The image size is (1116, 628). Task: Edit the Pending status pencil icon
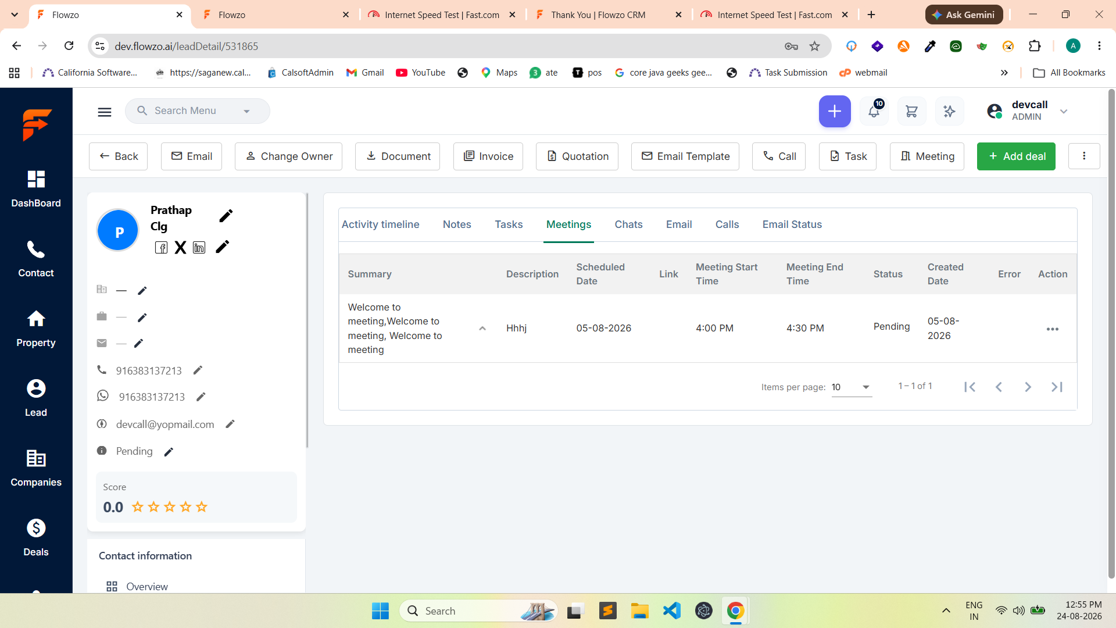169,452
